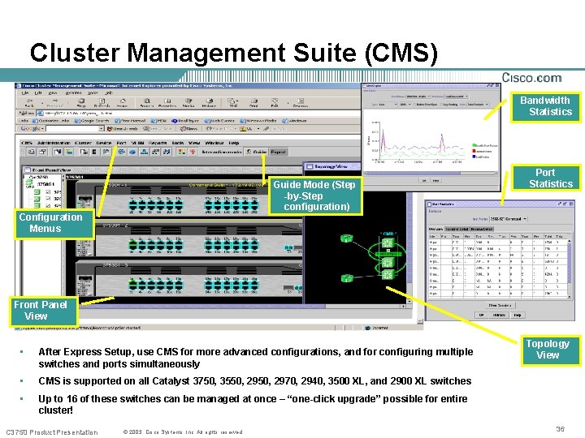Click the globe icon in the CMS toolbar

pos(121,152)
